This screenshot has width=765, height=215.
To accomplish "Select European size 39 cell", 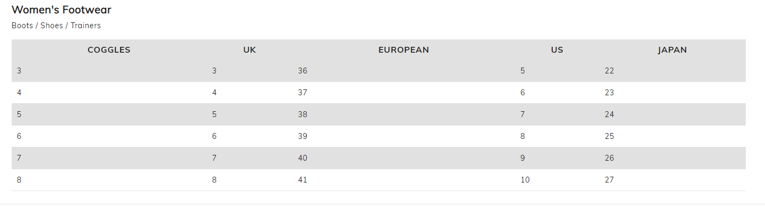I will point(302,136).
